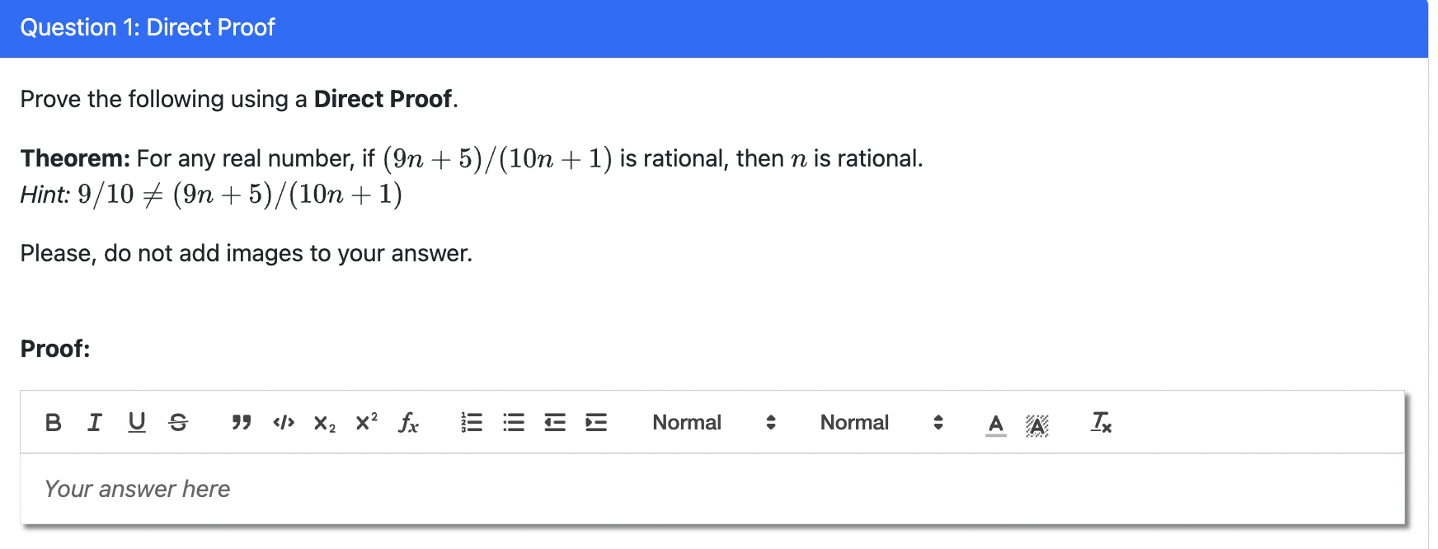The height and width of the screenshot is (549, 1438).
Task: Open the second Normal heading dropdown
Action: 881,423
